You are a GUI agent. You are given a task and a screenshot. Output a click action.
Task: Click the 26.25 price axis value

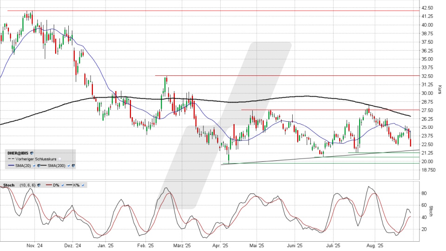[427, 119]
